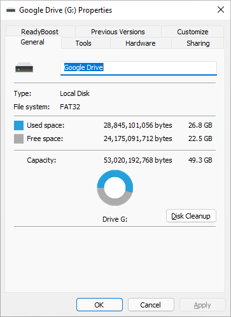The height and width of the screenshot is (317, 231).
Task: Go to the Sharing tab
Action: tap(198, 43)
